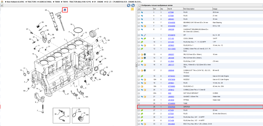Open TRACTORS breadcrumb

tap(32, 2)
